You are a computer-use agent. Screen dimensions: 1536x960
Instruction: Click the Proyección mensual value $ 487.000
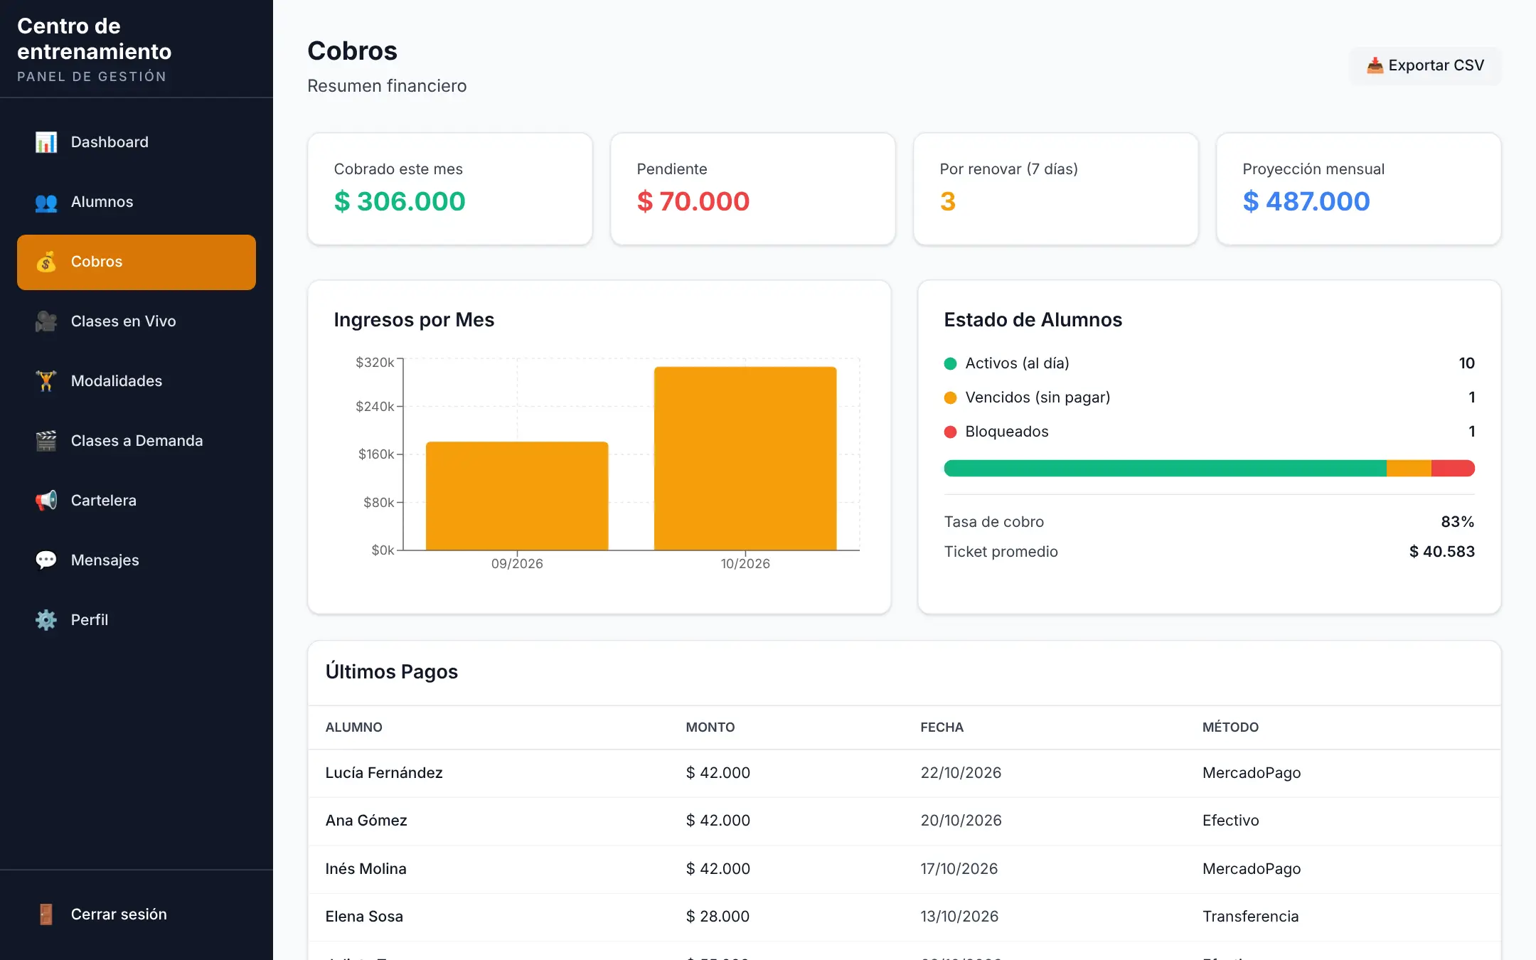[x=1306, y=201]
